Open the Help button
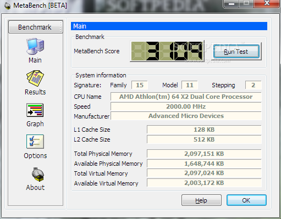The image size is (281, 219). tap(201, 200)
